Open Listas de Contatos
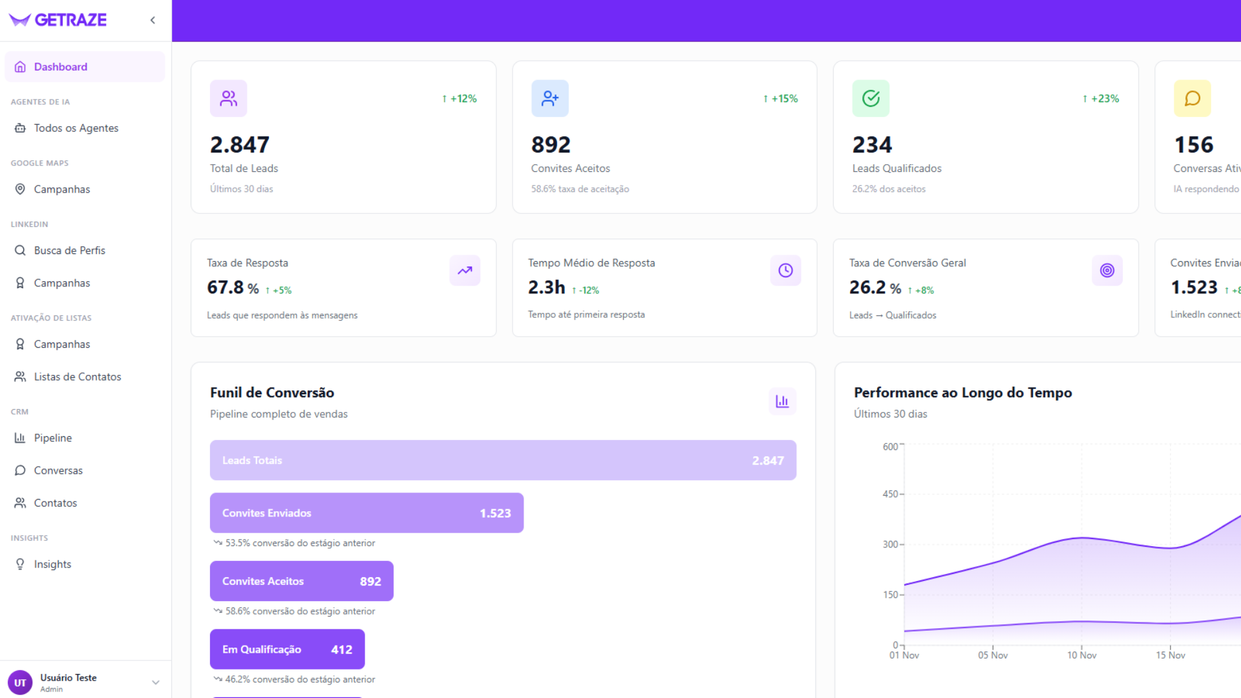This screenshot has width=1241, height=698. click(x=78, y=377)
